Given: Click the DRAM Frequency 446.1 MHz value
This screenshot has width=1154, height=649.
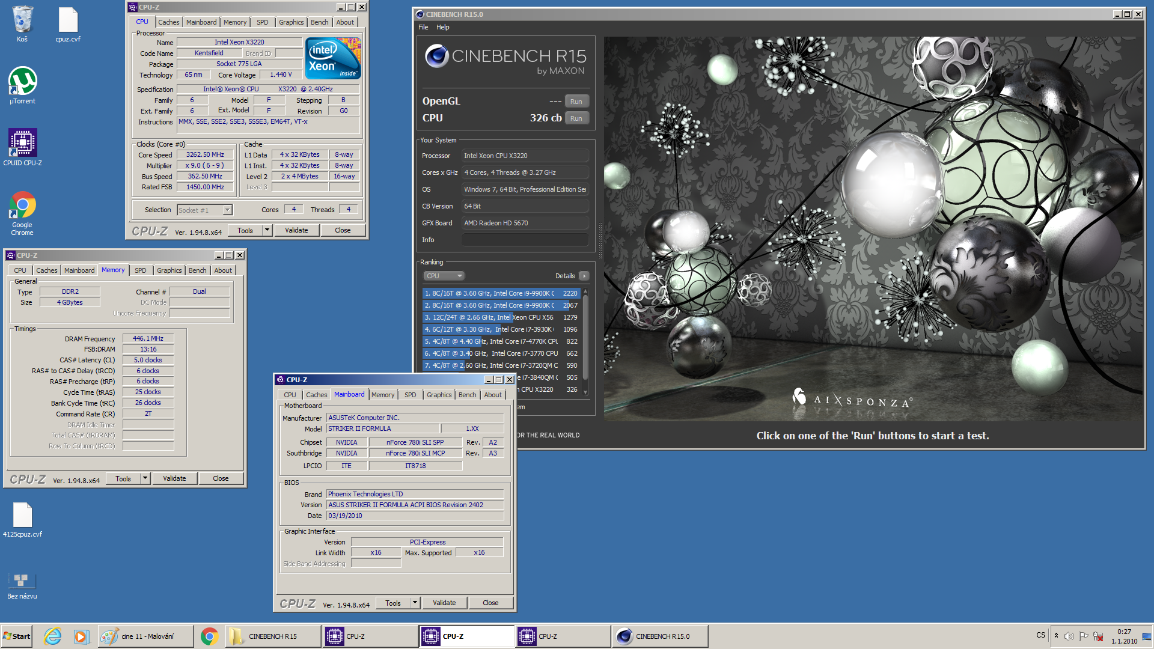Looking at the screenshot, I should 148,338.
